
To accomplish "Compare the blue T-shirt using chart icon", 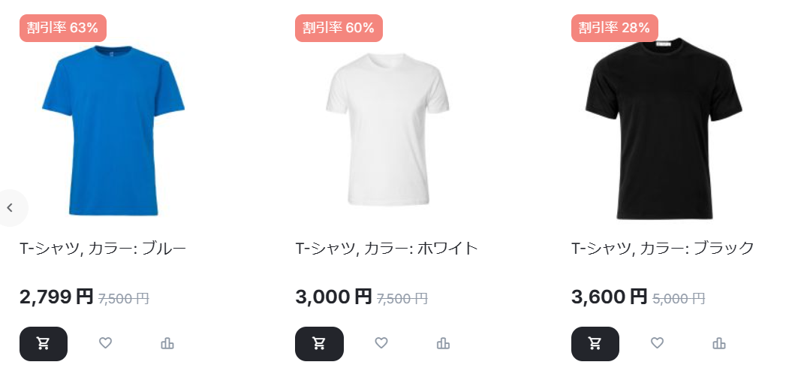I will [167, 344].
